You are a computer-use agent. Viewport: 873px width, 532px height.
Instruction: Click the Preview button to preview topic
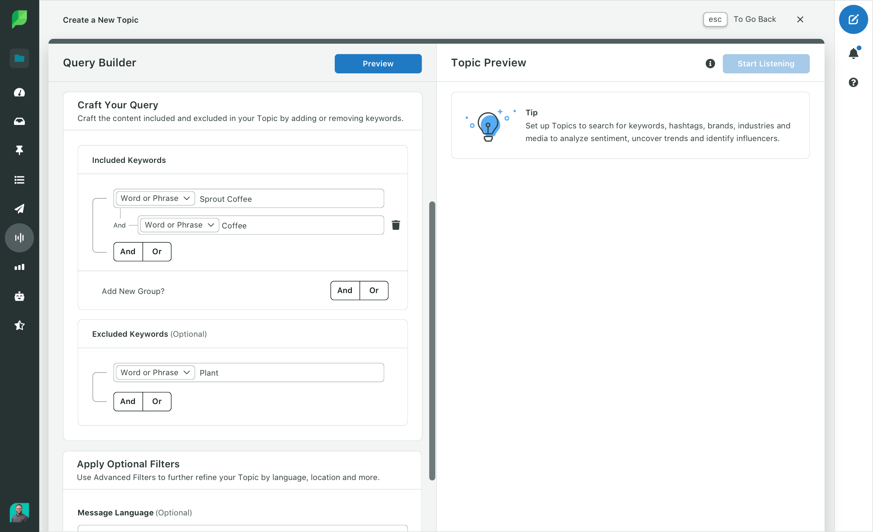(378, 63)
